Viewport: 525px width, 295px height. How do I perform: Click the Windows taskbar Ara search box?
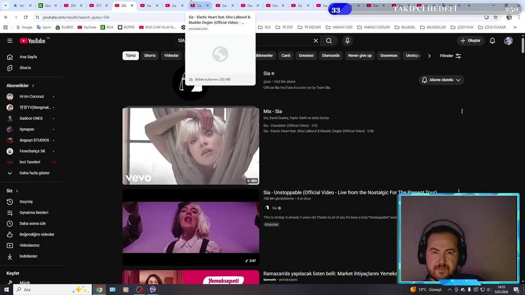pyautogui.click(x=52, y=290)
